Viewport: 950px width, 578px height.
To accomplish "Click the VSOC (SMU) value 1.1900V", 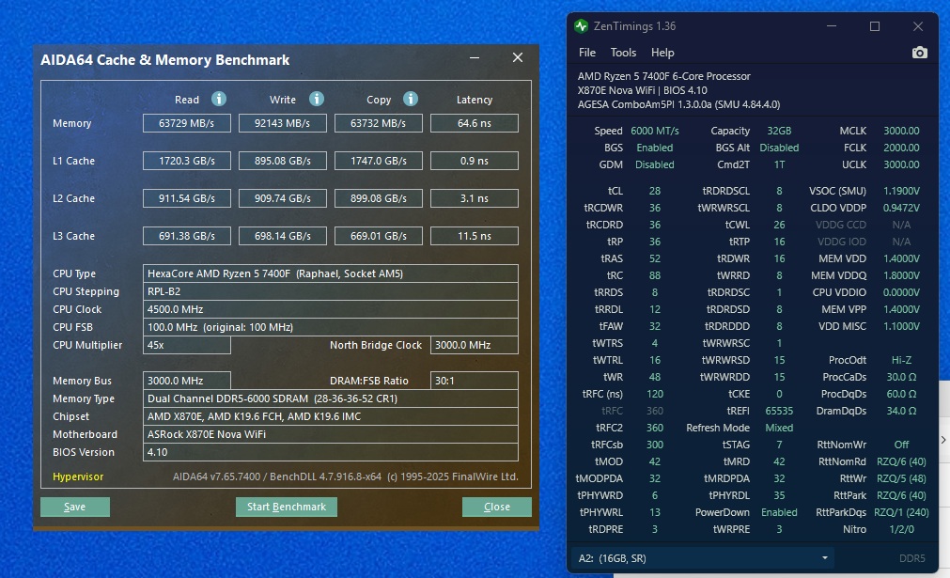I will (x=901, y=191).
